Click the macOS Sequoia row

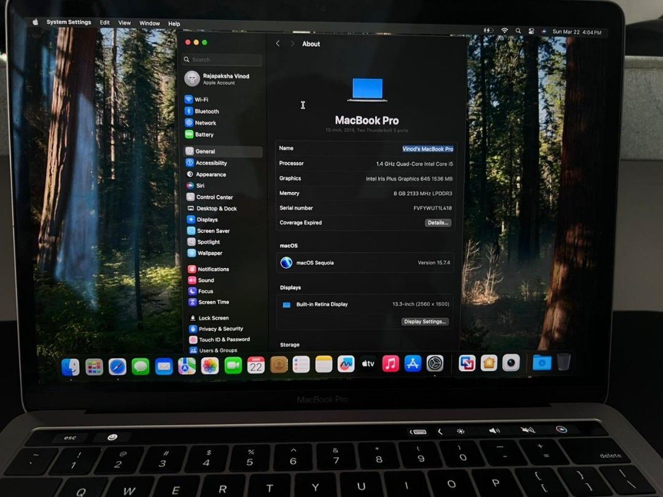(365, 263)
